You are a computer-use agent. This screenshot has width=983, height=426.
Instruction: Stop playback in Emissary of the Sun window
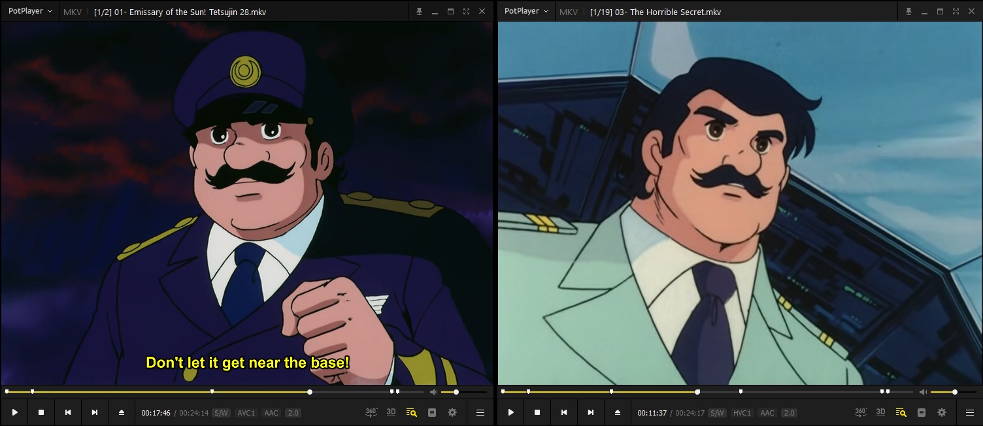pos(41,412)
